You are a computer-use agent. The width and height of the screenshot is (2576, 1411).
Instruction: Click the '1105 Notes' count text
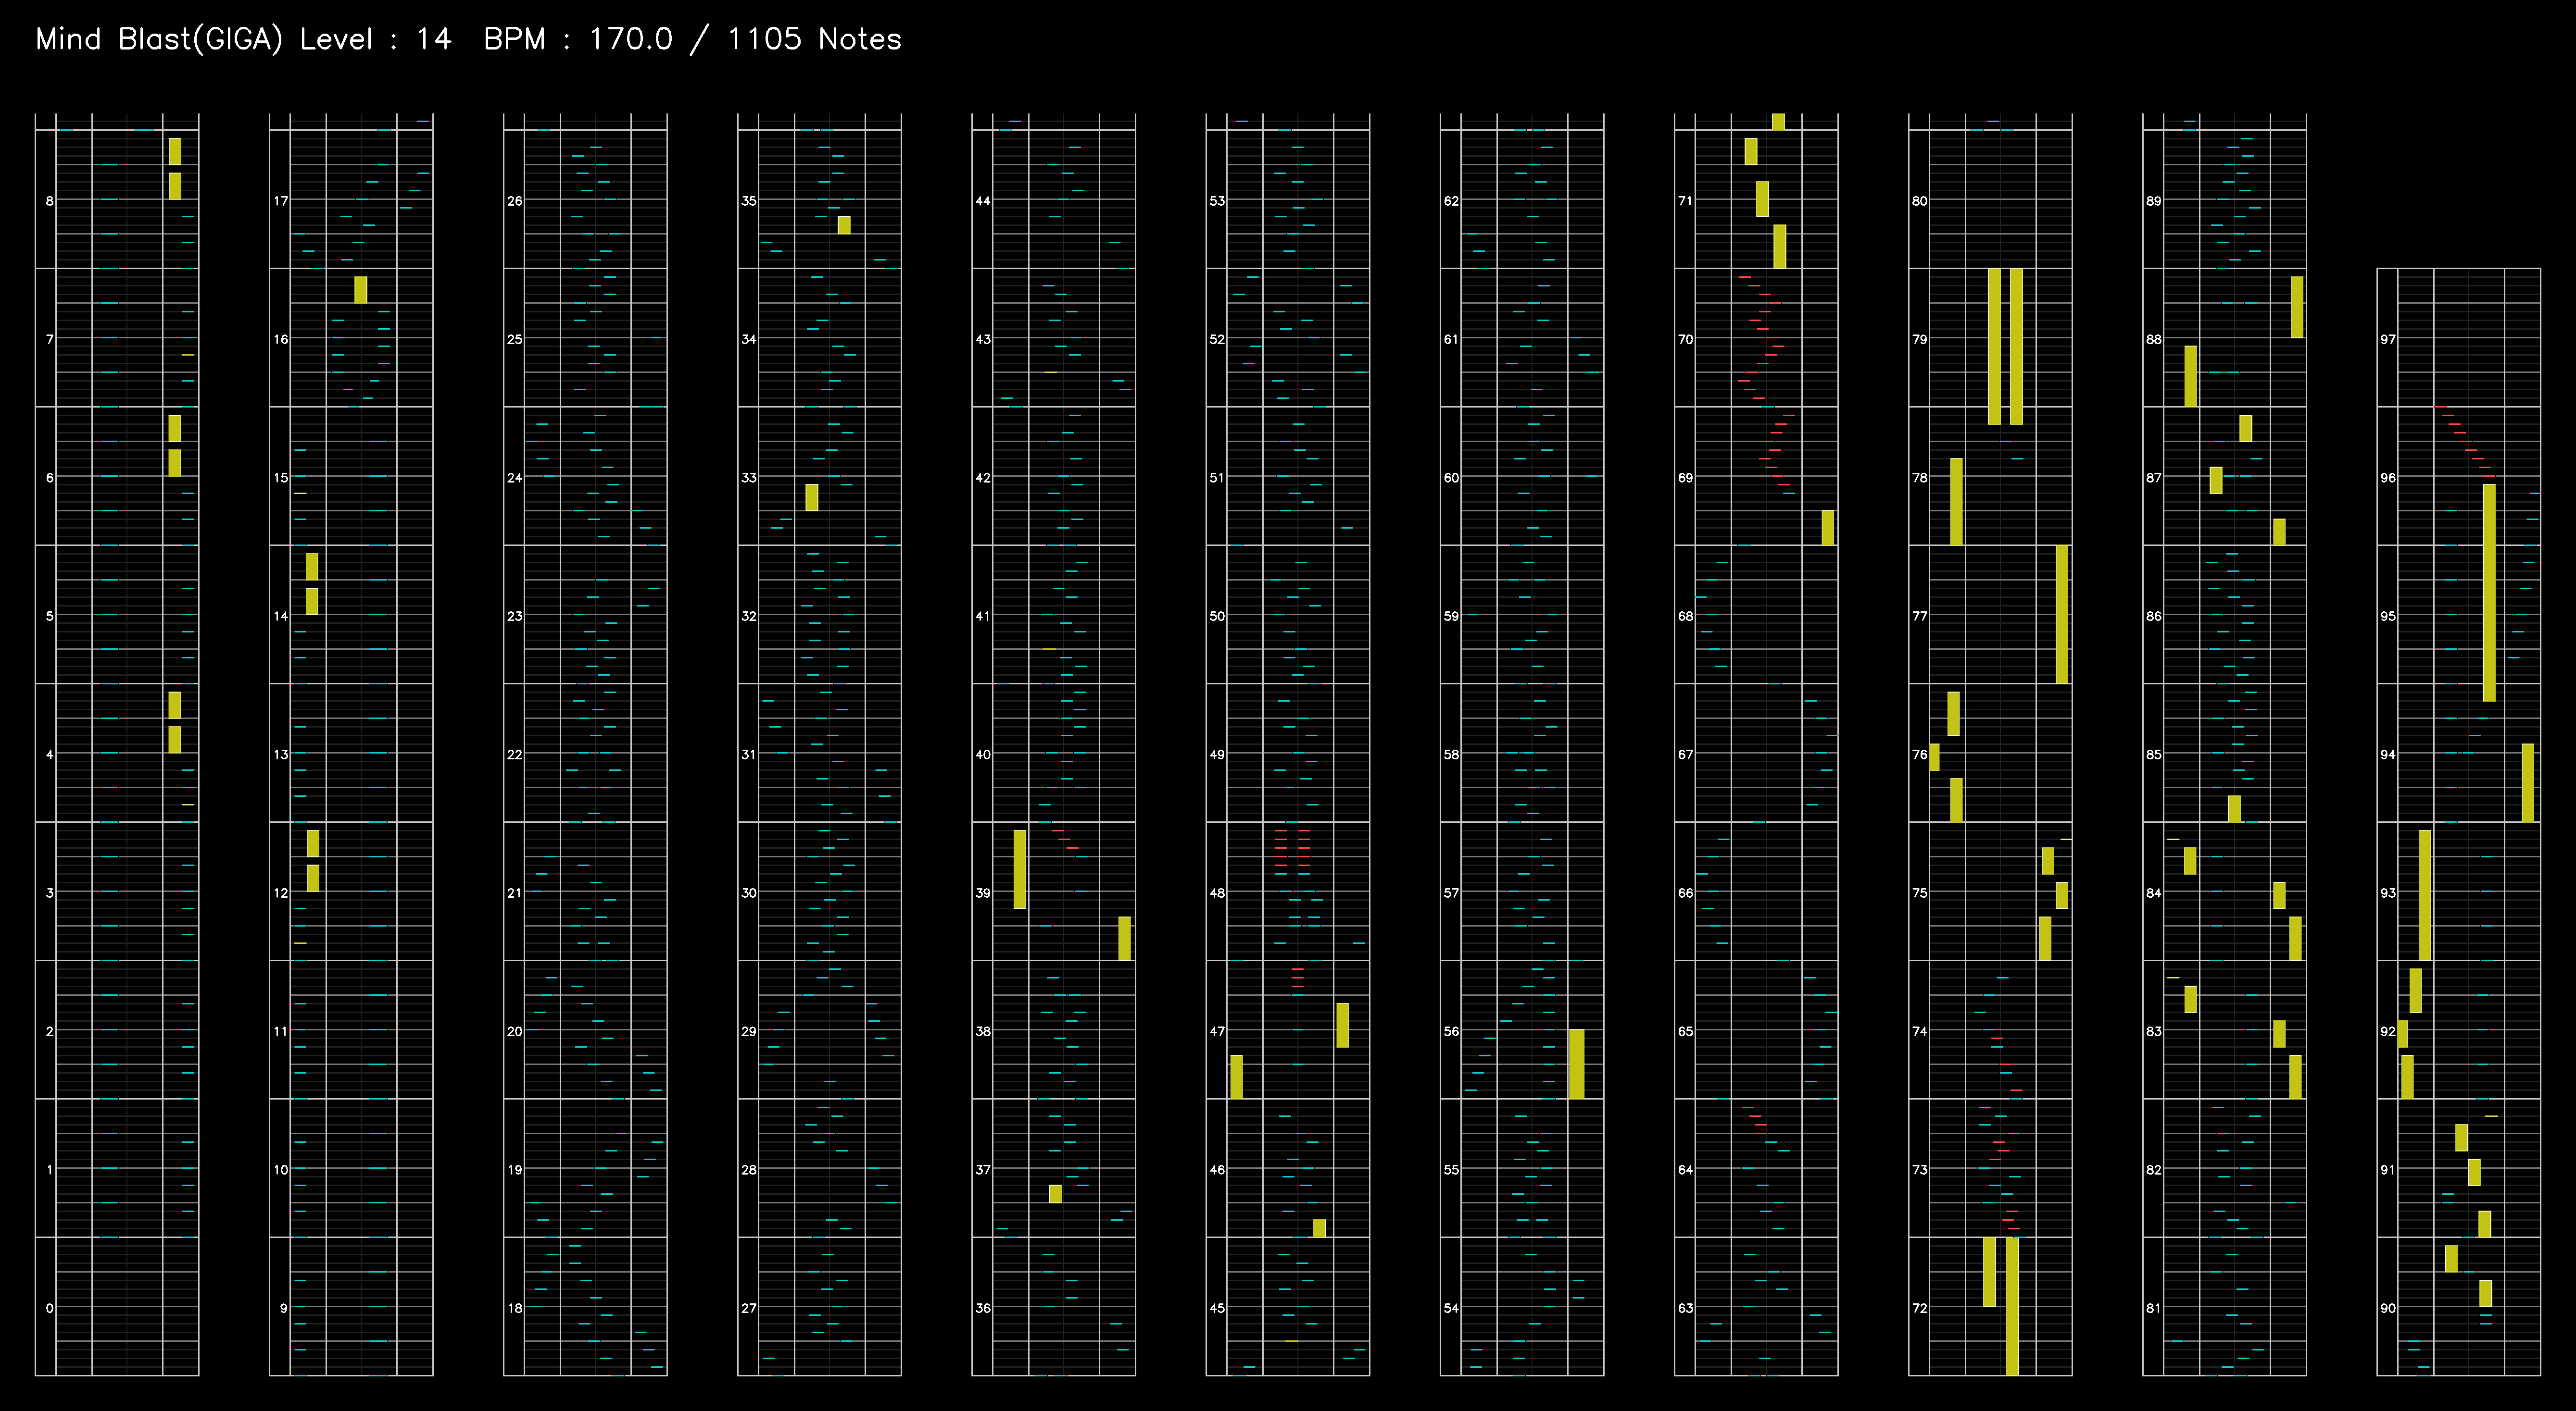point(814,39)
